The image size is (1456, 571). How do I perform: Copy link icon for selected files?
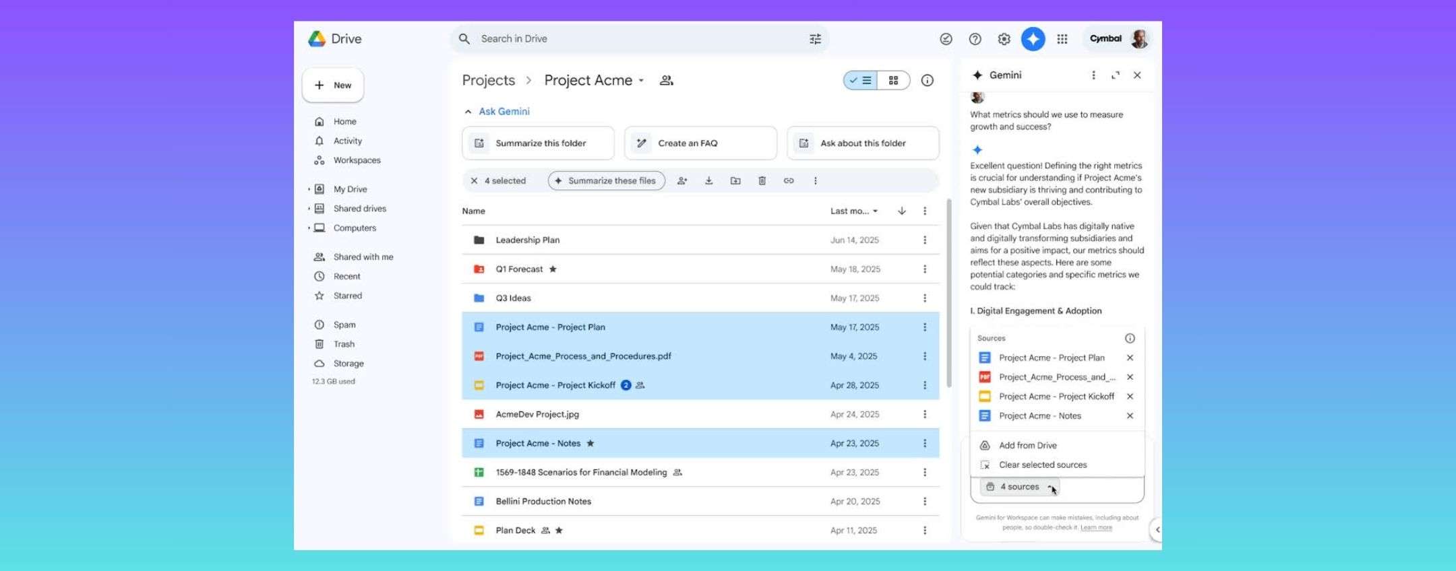point(788,180)
